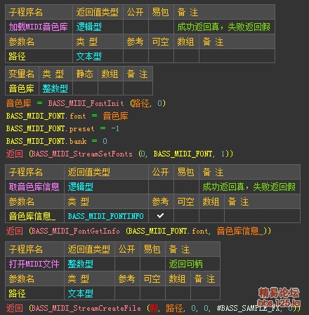The height and width of the screenshot is (315, 309).
Task: Click the red 假 argument in last line
Action: pos(154,308)
